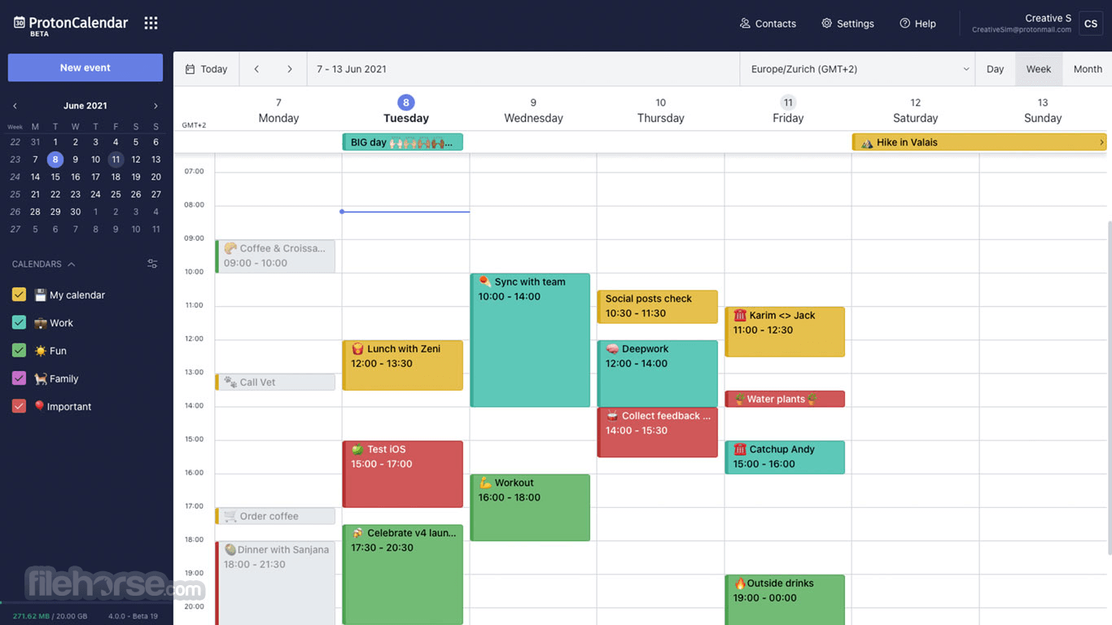Open Contacts from the top bar

(768, 24)
